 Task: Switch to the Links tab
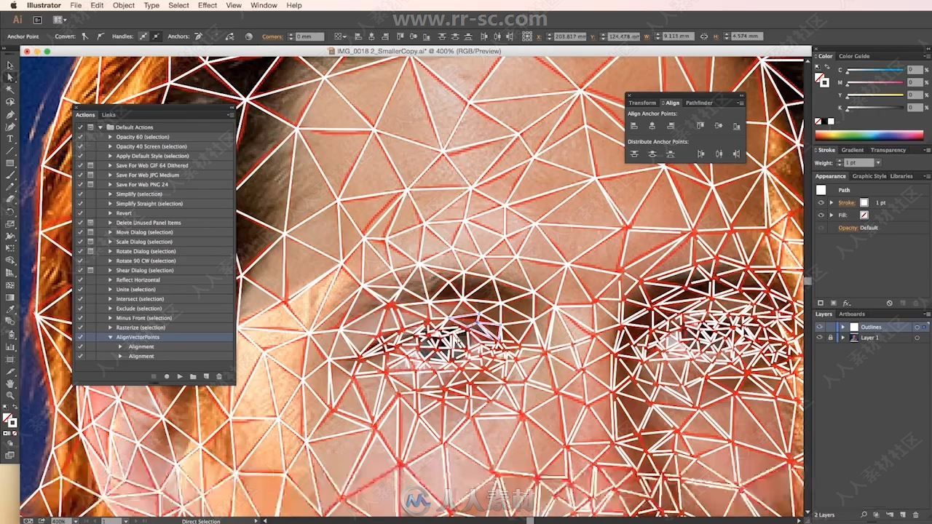point(108,115)
